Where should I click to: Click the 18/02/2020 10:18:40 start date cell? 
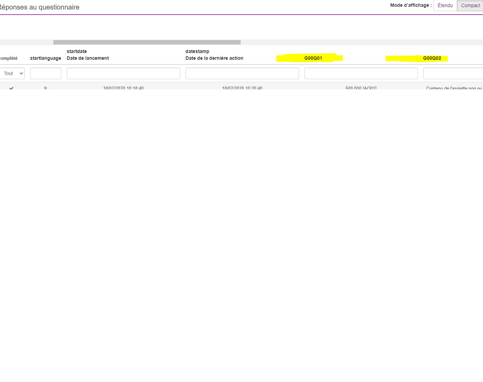click(123, 88)
